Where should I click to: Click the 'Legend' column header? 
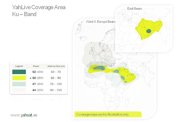[x=19, y=66]
